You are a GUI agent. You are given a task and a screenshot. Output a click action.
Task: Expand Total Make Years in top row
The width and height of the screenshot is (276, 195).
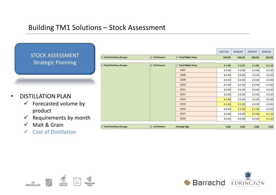point(177,57)
